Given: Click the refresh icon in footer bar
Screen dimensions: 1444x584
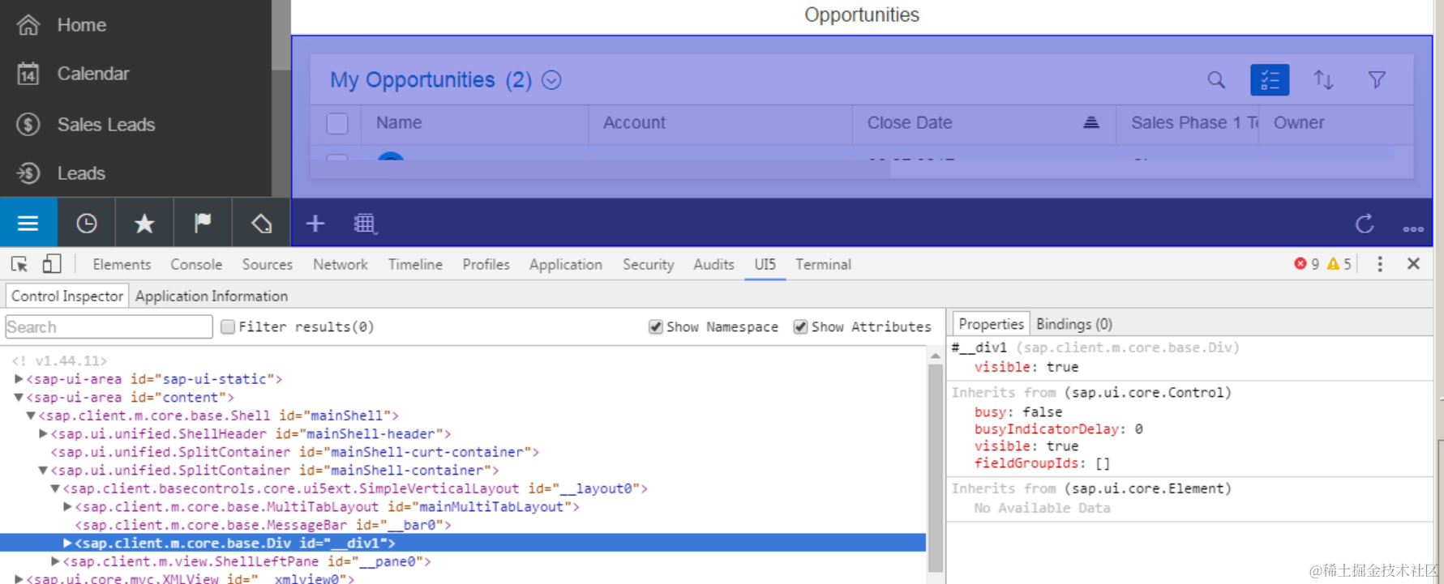Looking at the screenshot, I should click(1365, 224).
